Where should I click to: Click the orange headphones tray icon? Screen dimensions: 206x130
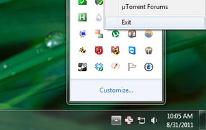pyautogui.click(x=149, y=50)
